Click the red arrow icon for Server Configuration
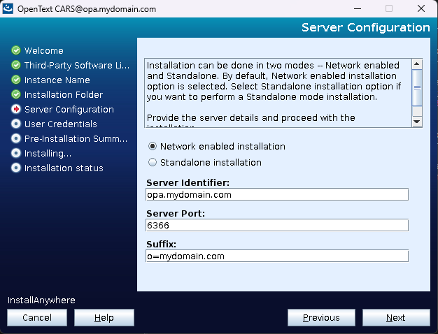Screen dimensions: 438x334 (16, 109)
